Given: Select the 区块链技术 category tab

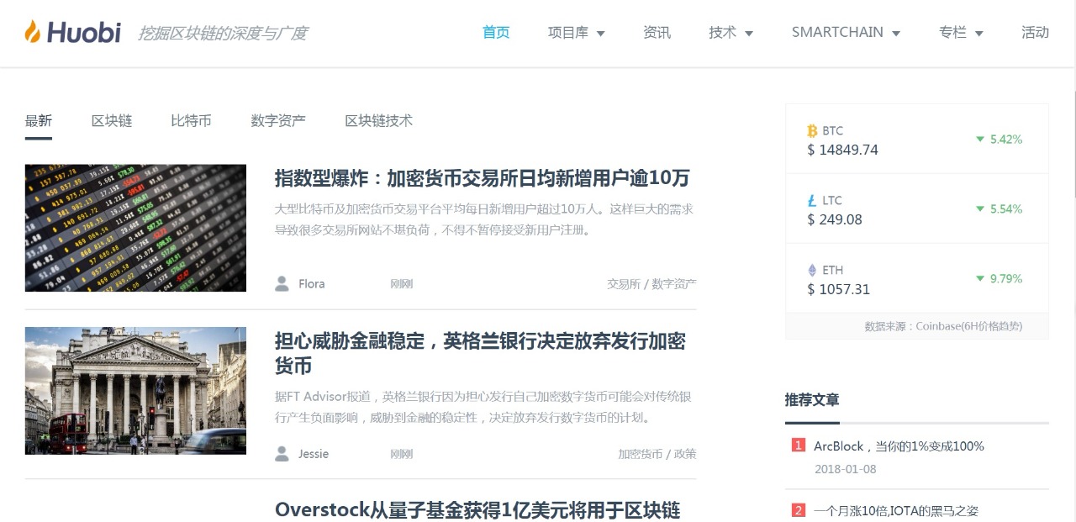Looking at the screenshot, I should (378, 121).
